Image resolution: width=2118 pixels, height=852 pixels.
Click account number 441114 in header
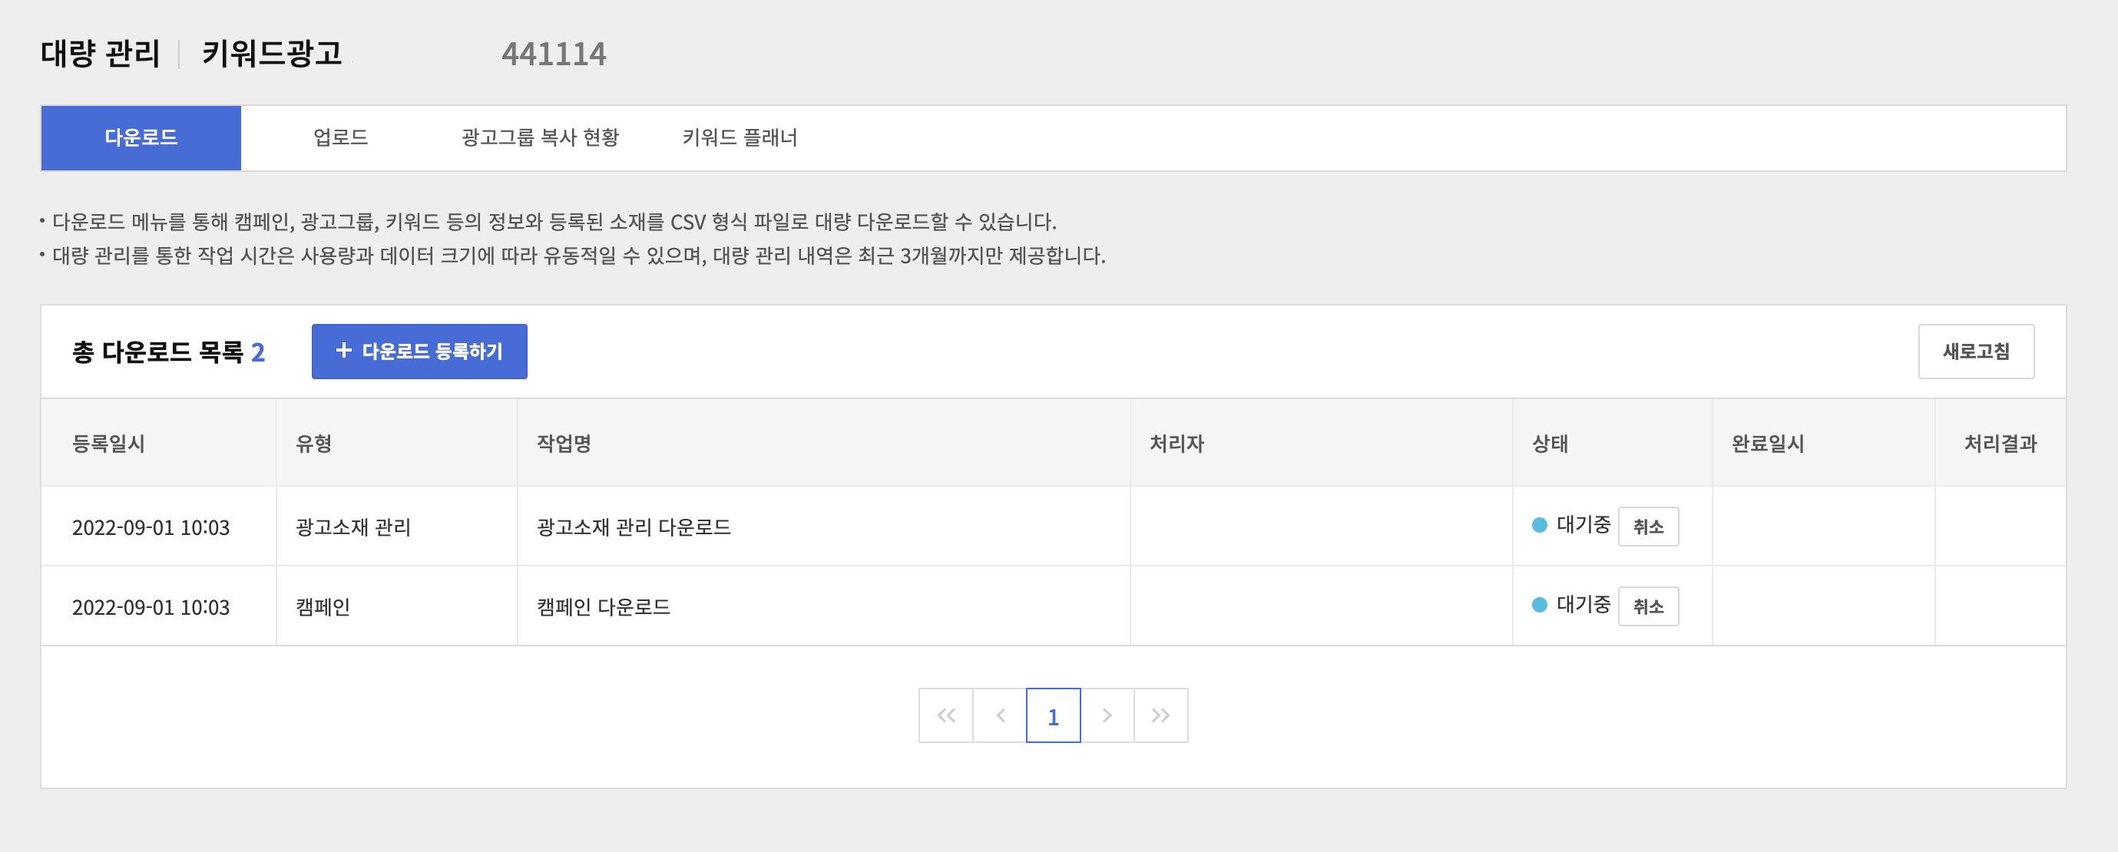tap(554, 54)
